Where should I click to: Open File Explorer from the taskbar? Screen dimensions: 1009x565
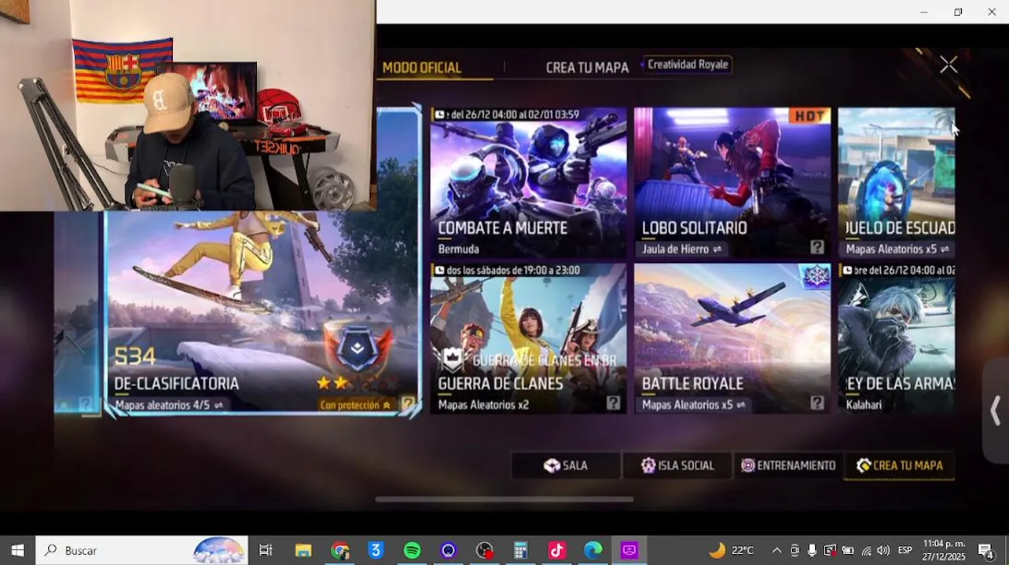303,550
